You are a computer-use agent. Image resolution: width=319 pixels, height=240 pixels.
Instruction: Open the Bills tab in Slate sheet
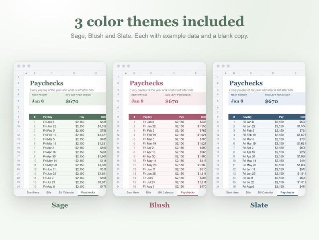[x=248, y=192]
